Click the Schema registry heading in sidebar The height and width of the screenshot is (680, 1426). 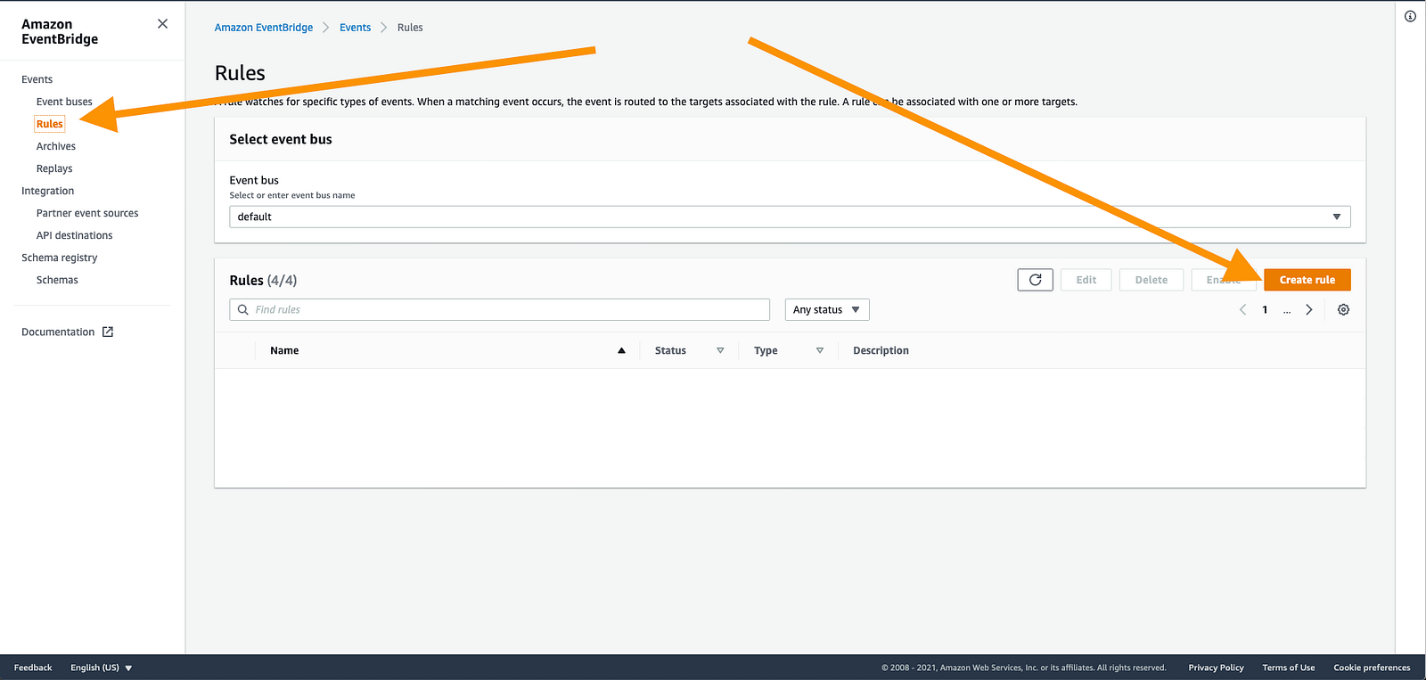pyautogui.click(x=59, y=258)
